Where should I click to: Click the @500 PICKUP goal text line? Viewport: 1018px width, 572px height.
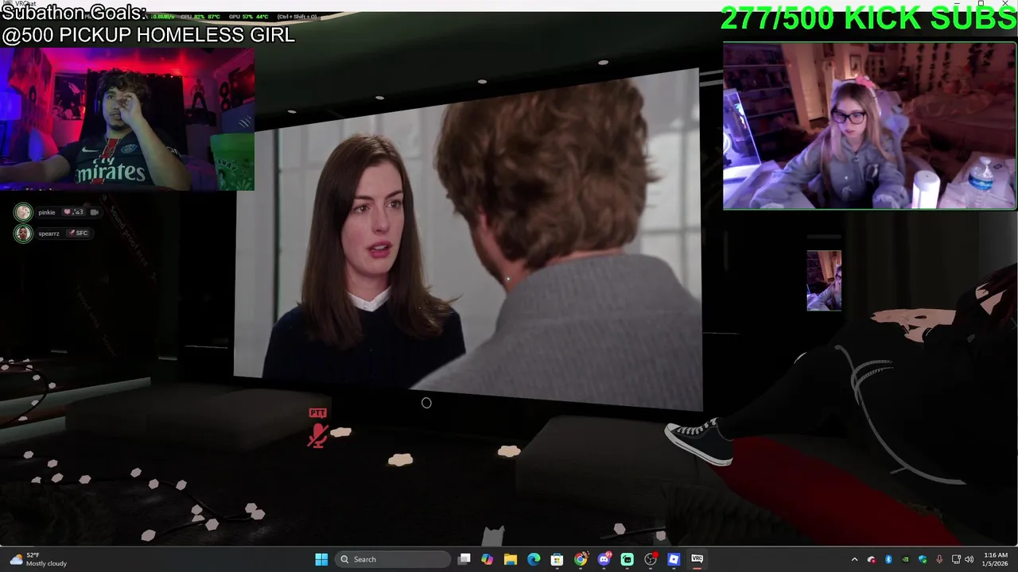[x=148, y=35]
